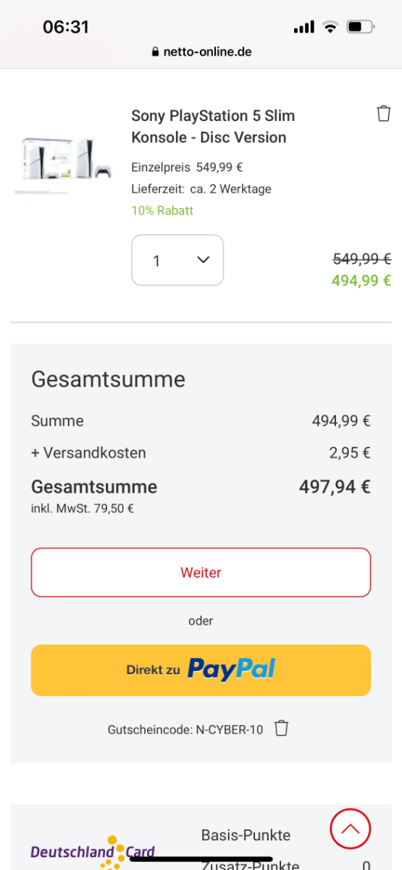Viewport: 402px width, 870px height.
Task: Click the Weiter button
Action: [x=201, y=573]
